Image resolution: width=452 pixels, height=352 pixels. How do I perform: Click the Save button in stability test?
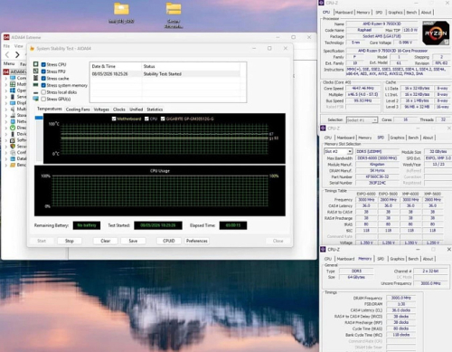tap(133, 241)
